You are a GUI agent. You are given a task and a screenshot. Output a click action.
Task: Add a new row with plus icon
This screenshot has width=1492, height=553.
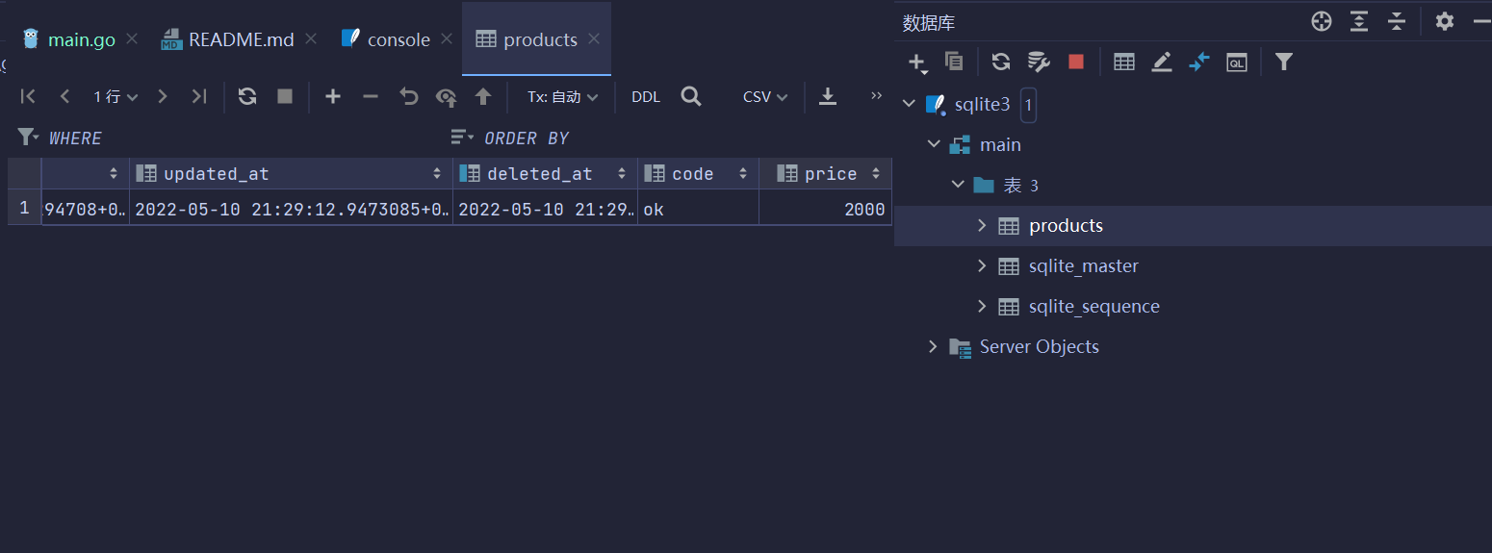tap(333, 96)
